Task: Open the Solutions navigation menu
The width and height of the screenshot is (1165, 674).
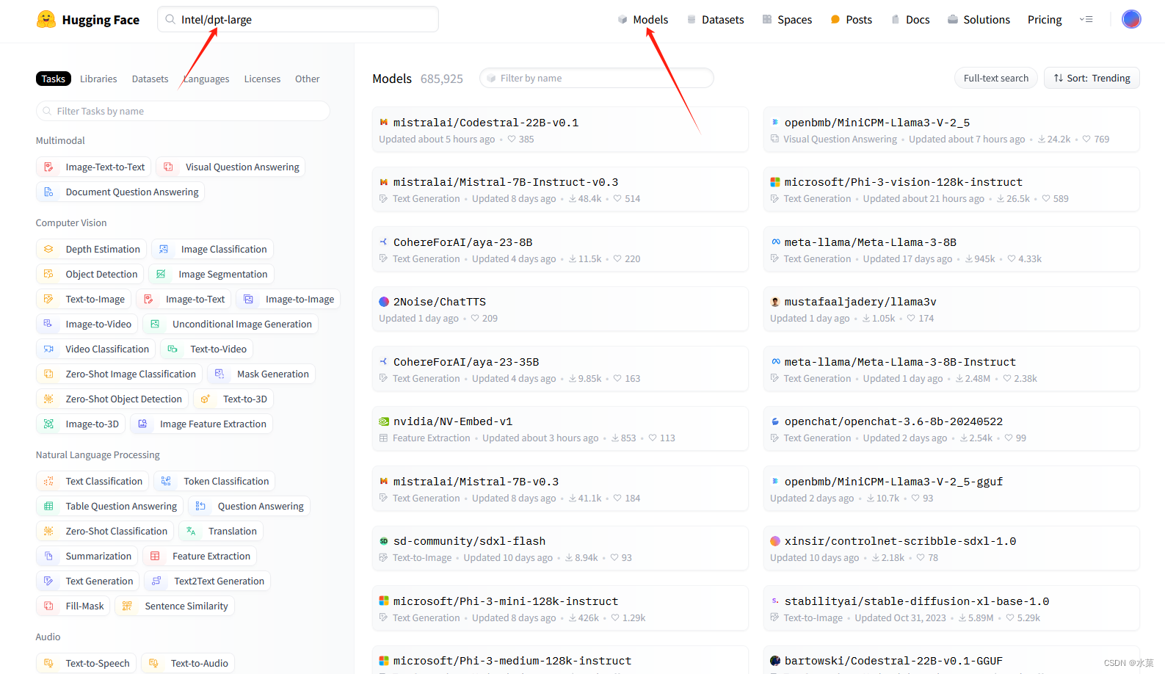Action: pos(979,19)
